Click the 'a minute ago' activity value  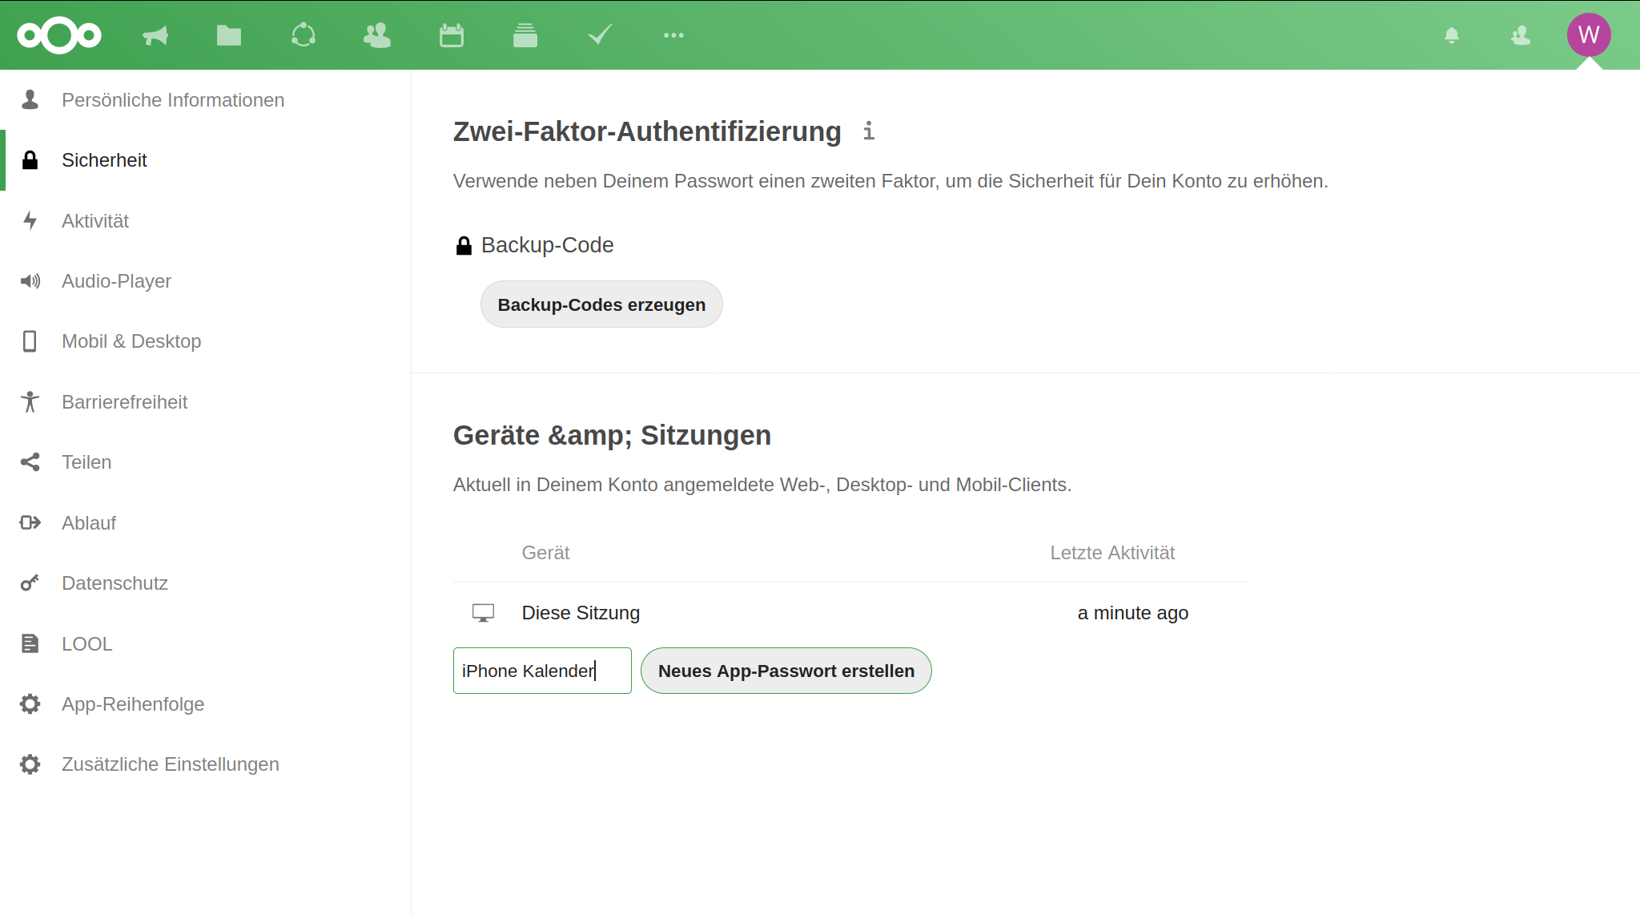(1132, 613)
